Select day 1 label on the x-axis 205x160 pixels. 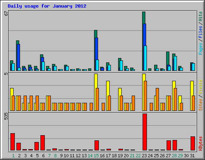[x=13, y=156]
